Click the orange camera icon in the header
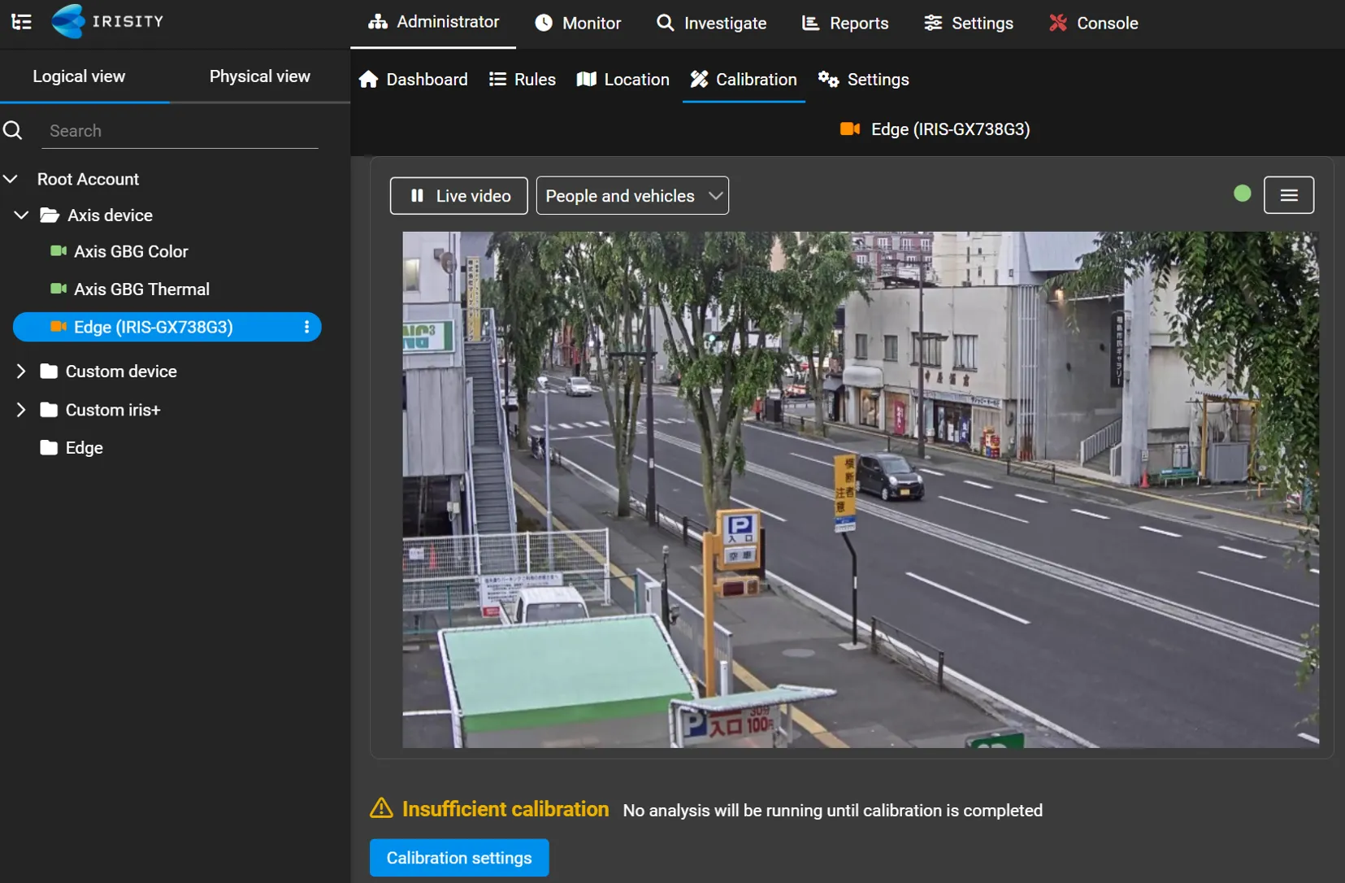 850,129
